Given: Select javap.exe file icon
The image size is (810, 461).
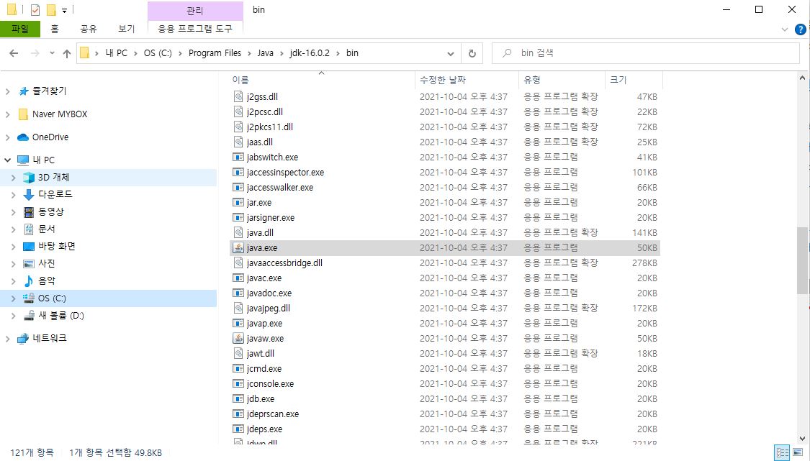Looking at the screenshot, I should [238, 324].
